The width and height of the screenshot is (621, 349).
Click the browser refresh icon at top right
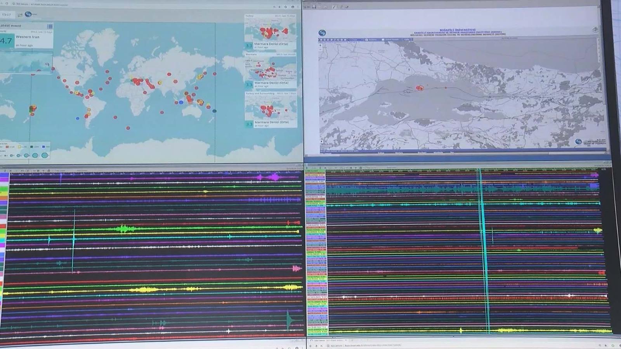tap(286, 7)
